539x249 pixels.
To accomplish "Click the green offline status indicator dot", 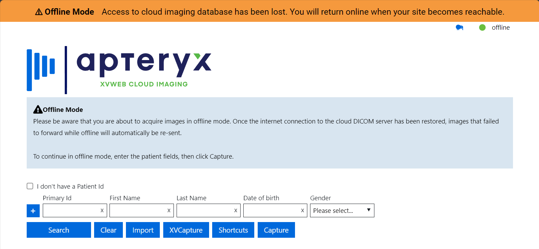I will [482, 28].
